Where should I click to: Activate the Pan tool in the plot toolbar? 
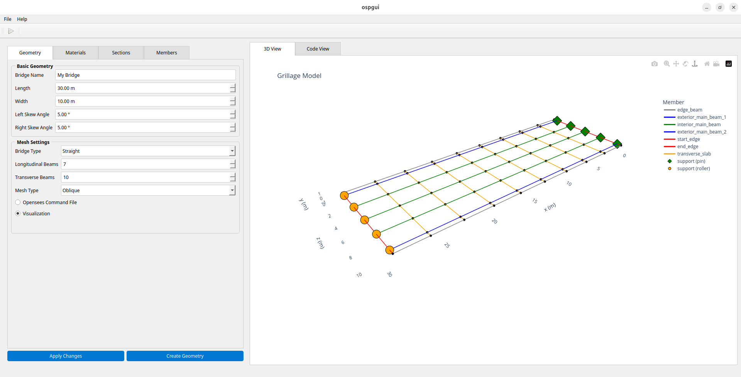676,64
